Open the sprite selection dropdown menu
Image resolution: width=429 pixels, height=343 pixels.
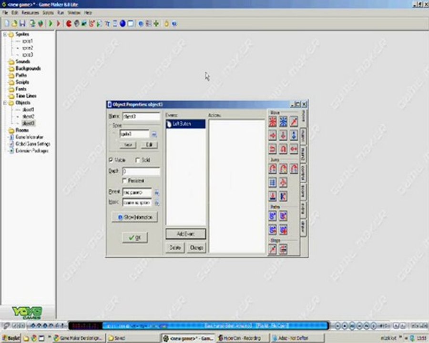tap(154, 134)
